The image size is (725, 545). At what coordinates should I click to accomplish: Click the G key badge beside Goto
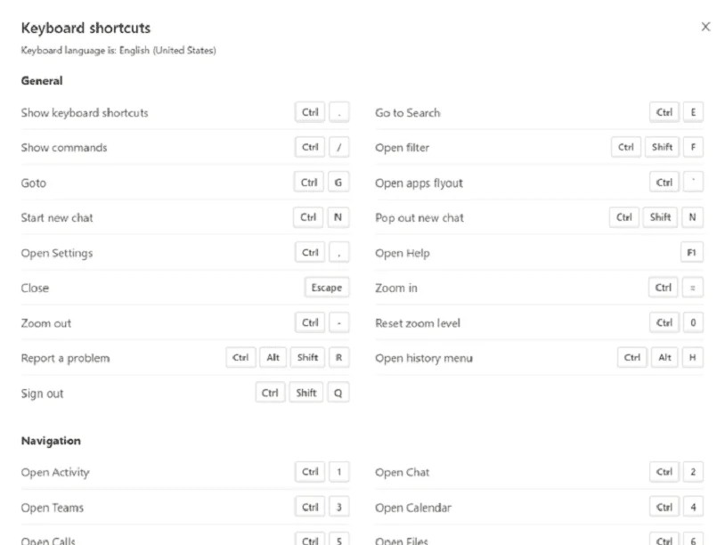[x=338, y=182]
